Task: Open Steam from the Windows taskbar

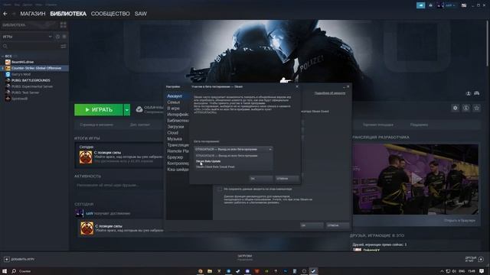Action: pyautogui.click(x=313, y=271)
